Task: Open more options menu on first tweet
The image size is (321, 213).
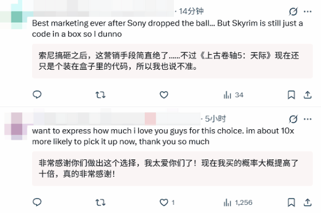Action: coord(308,12)
